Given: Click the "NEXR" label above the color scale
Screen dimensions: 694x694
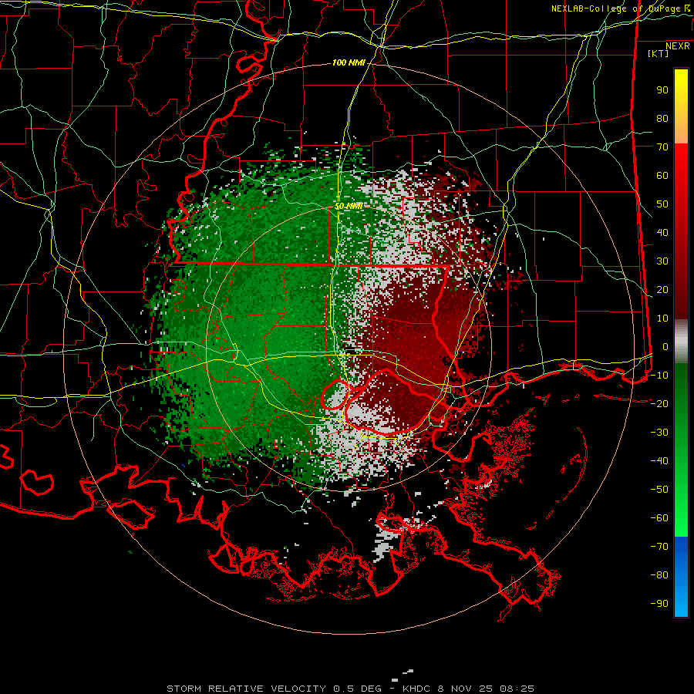Looking at the screenshot, I should click(x=678, y=46).
